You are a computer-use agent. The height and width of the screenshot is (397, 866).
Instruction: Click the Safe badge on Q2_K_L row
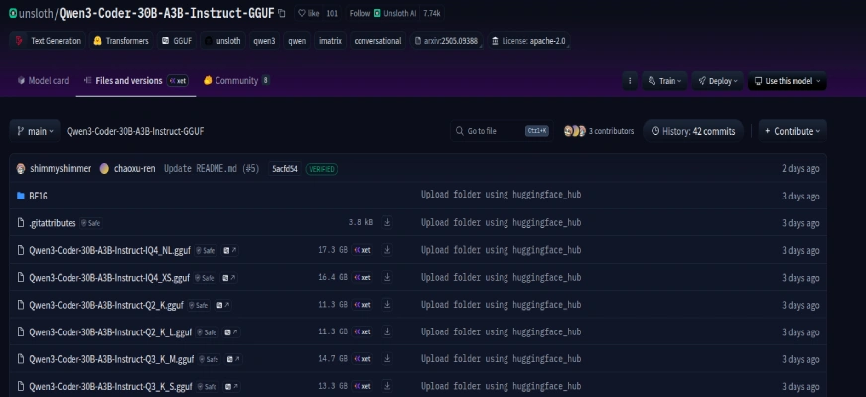click(207, 332)
